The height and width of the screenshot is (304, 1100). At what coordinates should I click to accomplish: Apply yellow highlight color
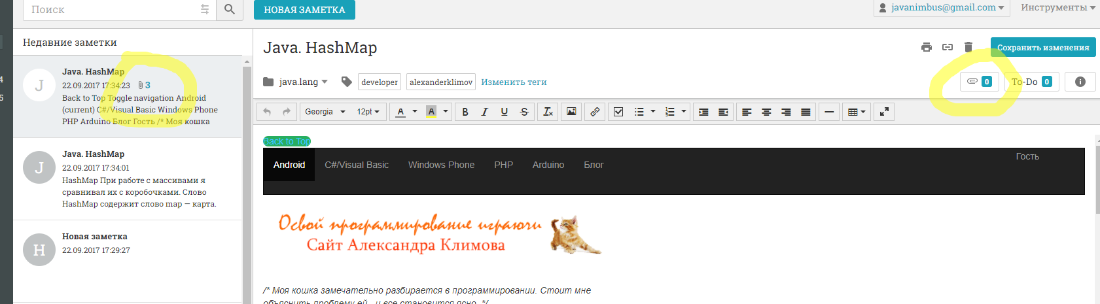[431, 112]
